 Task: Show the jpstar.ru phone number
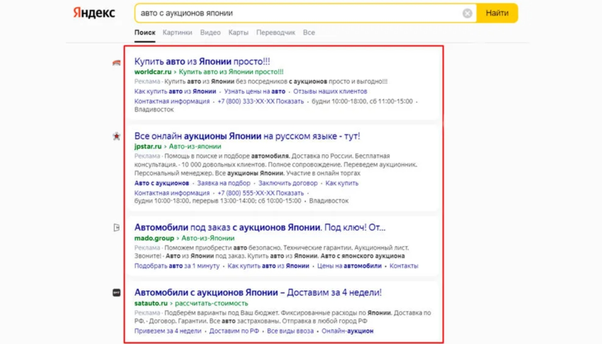coord(291,193)
